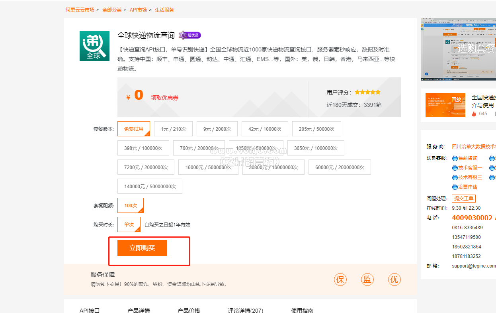
Task: Click the email support@fegine.com
Action: 474,266
